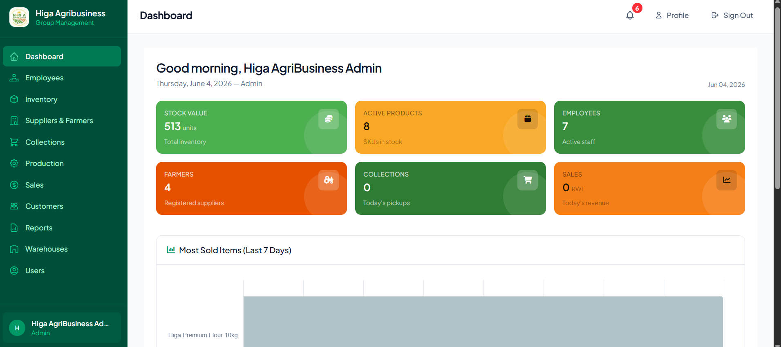Screen dimensions: 781x347
Task: Open the Employees menu item
Action: (x=62, y=78)
